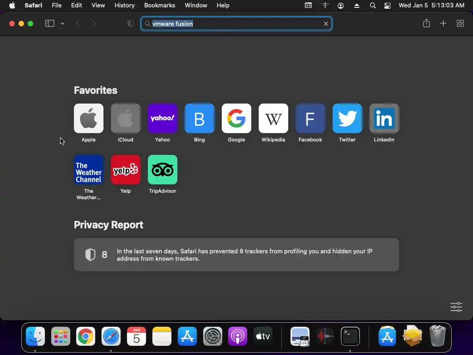Open the Bing favorite
This screenshot has height=355, width=473.
point(200,118)
